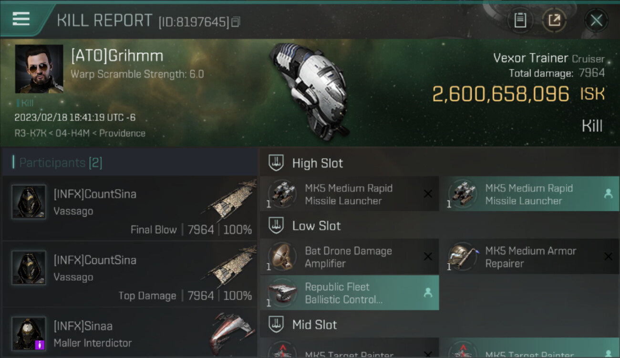Open the clipboard notes icon
620x358 pixels.
[x=520, y=21]
